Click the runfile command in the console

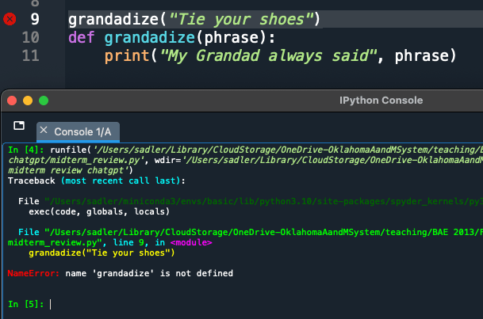point(71,150)
